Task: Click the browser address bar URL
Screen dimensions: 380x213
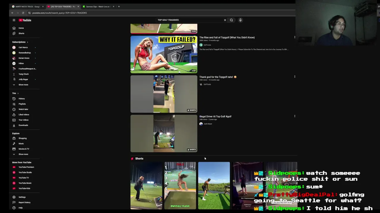Action: (x=60, y=13)
